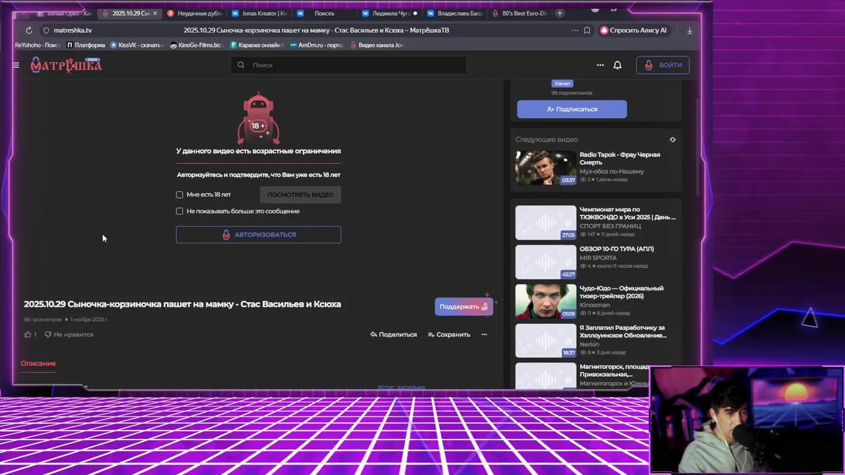Click Сохранить save button
Viewport: 845px width, 475px height.
449,334
